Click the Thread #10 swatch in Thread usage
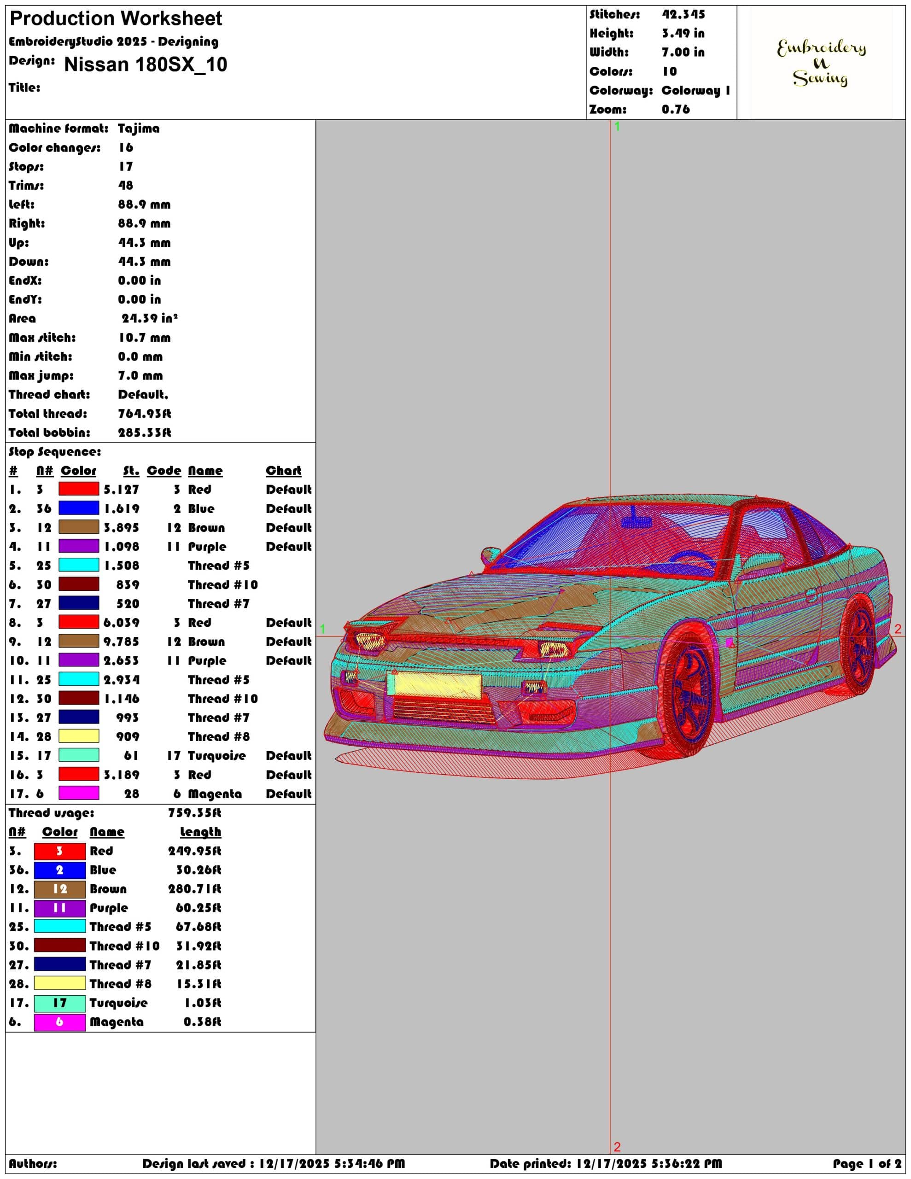The image size is (911, 1179). click(60, 945)
